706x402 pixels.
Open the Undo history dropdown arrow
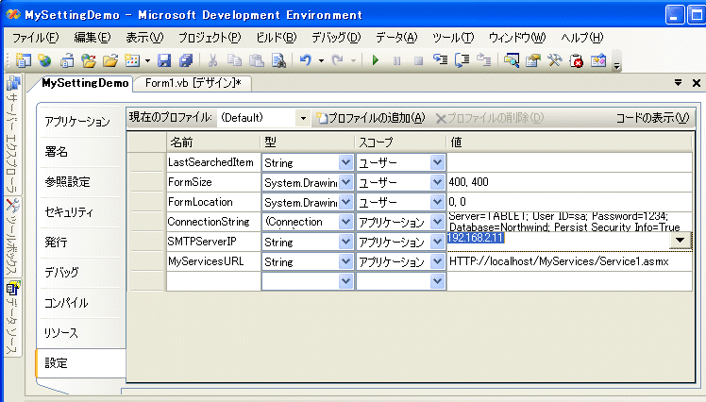pyautogui.click(x=321, y=60)
